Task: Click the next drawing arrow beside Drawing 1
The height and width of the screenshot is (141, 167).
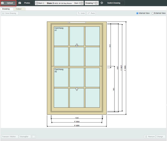Action: coord(96,3)
